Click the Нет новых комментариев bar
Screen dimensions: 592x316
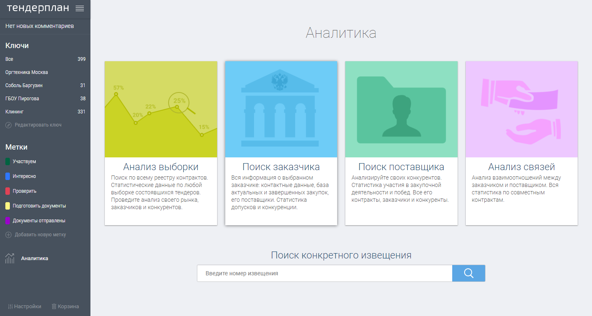click(x=41, y=25)
